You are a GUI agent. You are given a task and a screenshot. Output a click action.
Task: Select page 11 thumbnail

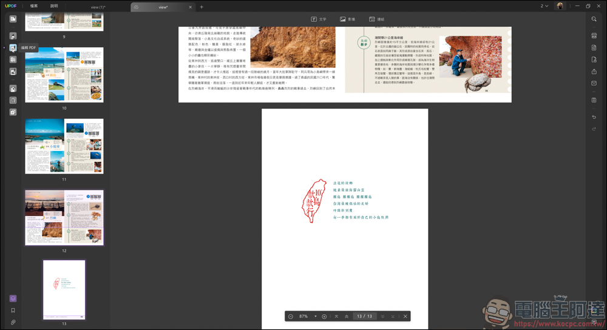coord(64,146)
